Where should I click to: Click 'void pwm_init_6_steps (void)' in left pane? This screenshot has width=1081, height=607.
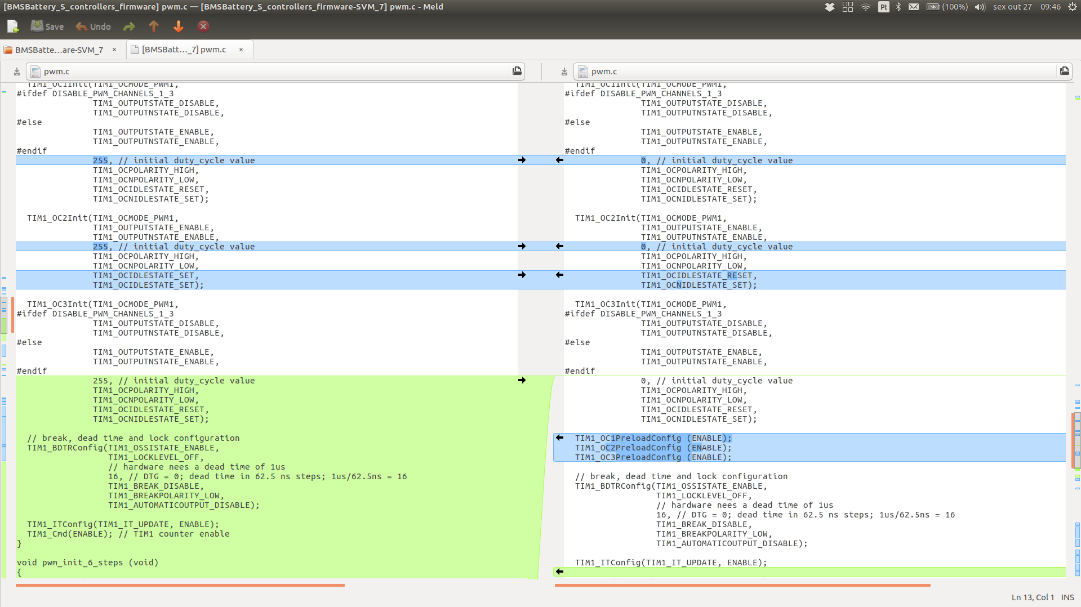[x=87, y=563]
